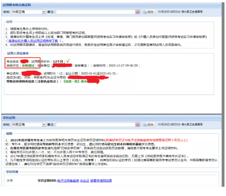Click 保存 button in 学历证明 section
The width and height of the screenshot is (226, 196).
149,125
